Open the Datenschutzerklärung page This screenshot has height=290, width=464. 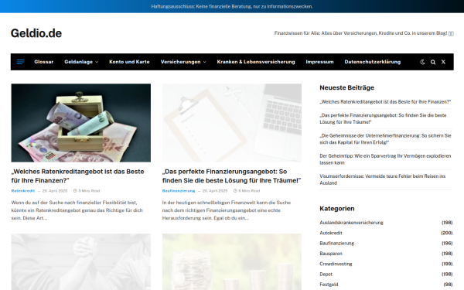tap(373, 62)
